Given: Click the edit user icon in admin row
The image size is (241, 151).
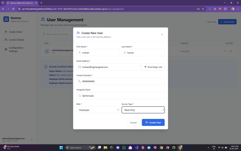Looking at the screenshot, I should (225, 51).
